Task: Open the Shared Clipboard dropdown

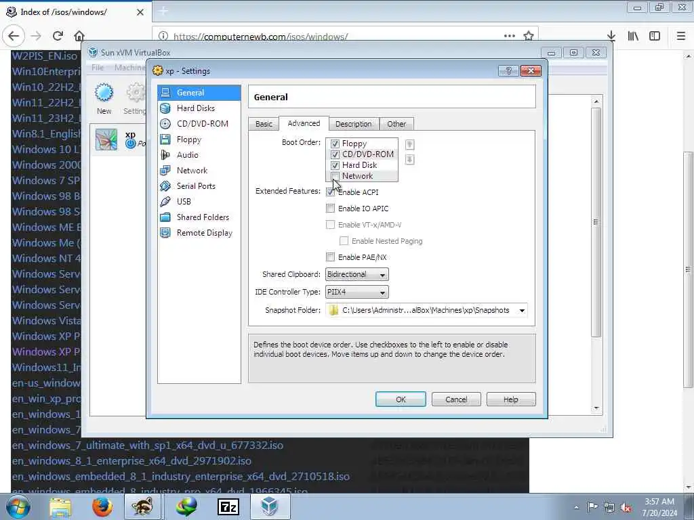Action: point(356,275)
